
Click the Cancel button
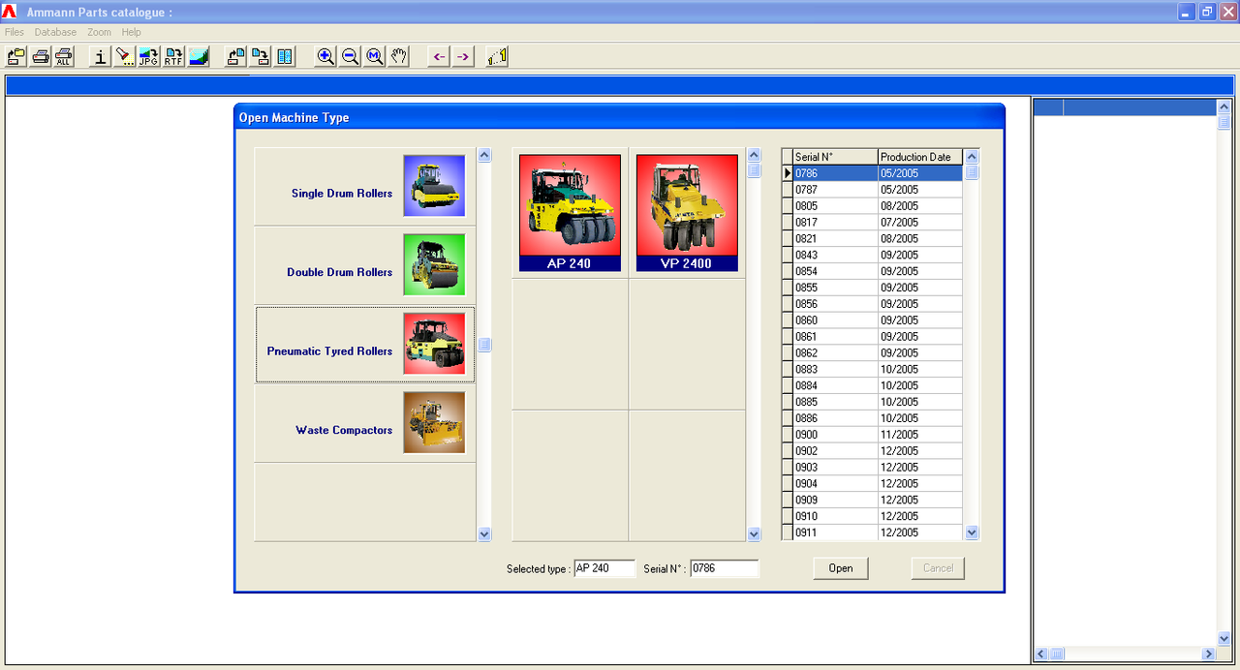(938, 568)
